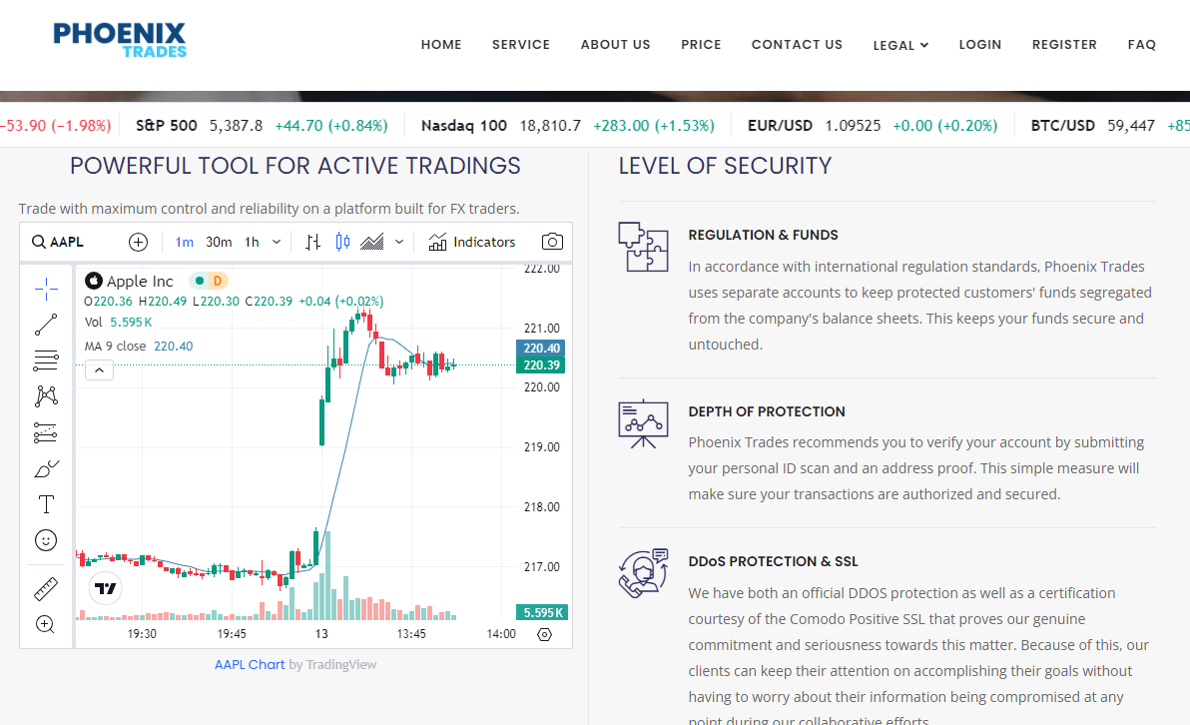Viewport: 1190px width, 725px height.
Task: Click the Phoenix Trades logo
Action: pos(120,40)
